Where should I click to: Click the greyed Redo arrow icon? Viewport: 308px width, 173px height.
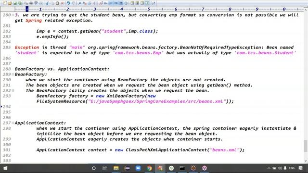tap(74, 3)
